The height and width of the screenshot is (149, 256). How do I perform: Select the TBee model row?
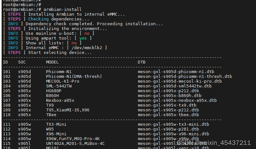[x=51, y=115]
